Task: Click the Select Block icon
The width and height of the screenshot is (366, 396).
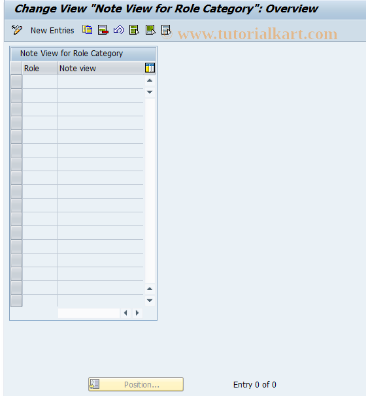Action: 150,30
